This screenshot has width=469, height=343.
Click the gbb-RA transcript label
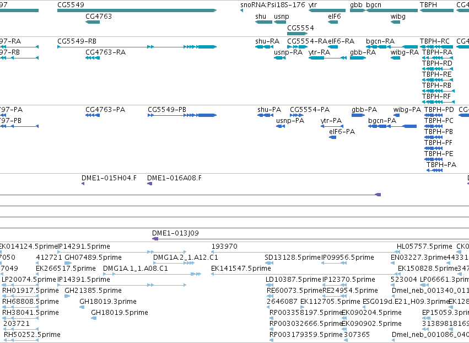(363, 52)
